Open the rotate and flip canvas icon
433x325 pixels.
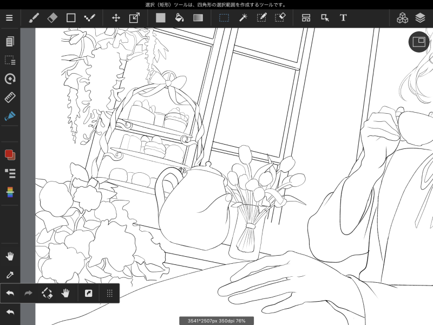coord(10,79)
